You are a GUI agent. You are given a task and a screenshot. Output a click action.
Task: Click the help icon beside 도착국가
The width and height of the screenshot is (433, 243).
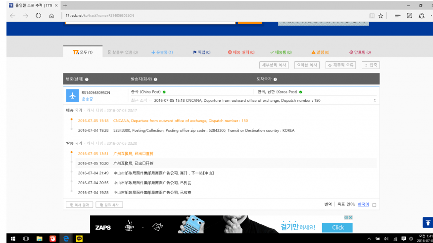(x=275, y=79)
